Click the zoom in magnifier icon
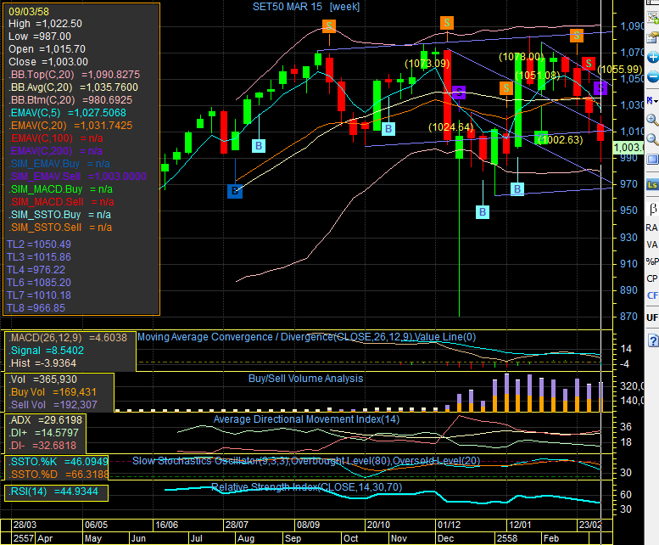 point(652,120)
